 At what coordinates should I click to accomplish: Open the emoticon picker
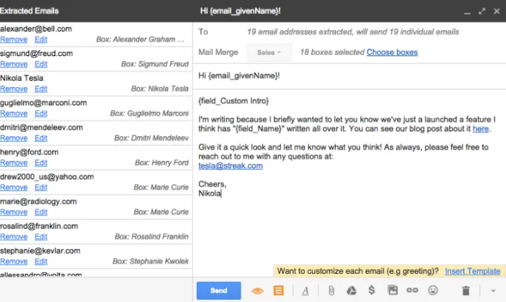[433, 290]
